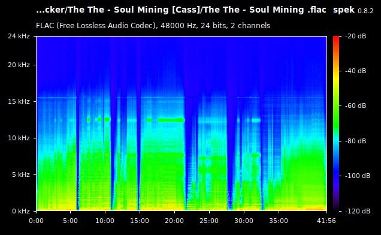This screenshot has height=235, width=381.
Task: Click the -80 dB scale label
Action: [355, 141]
